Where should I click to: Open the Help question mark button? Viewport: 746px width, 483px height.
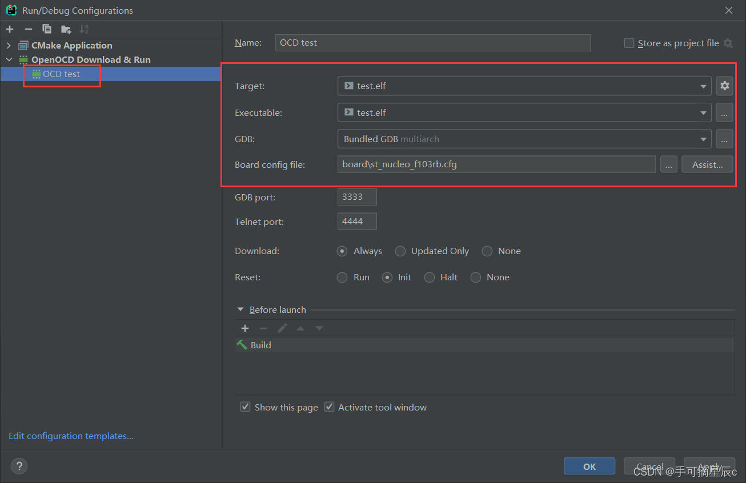point(19,466)
